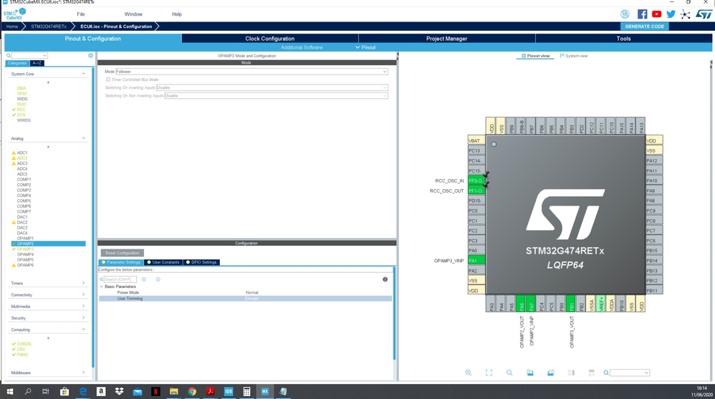
Task: Open the Pinout dropdown menu
Action: tap(365, 47)
